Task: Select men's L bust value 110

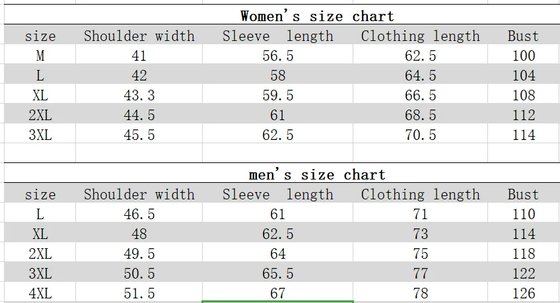Action: (523, 215)
